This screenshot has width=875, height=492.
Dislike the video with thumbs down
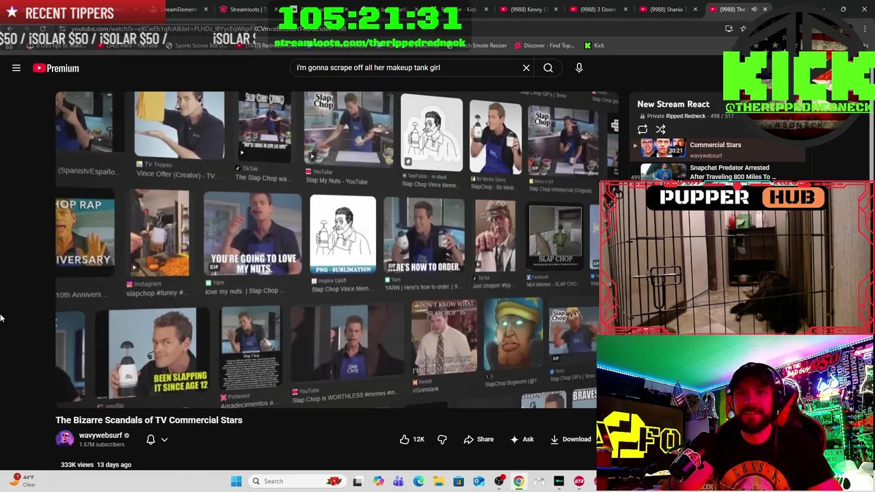point(442,439)
